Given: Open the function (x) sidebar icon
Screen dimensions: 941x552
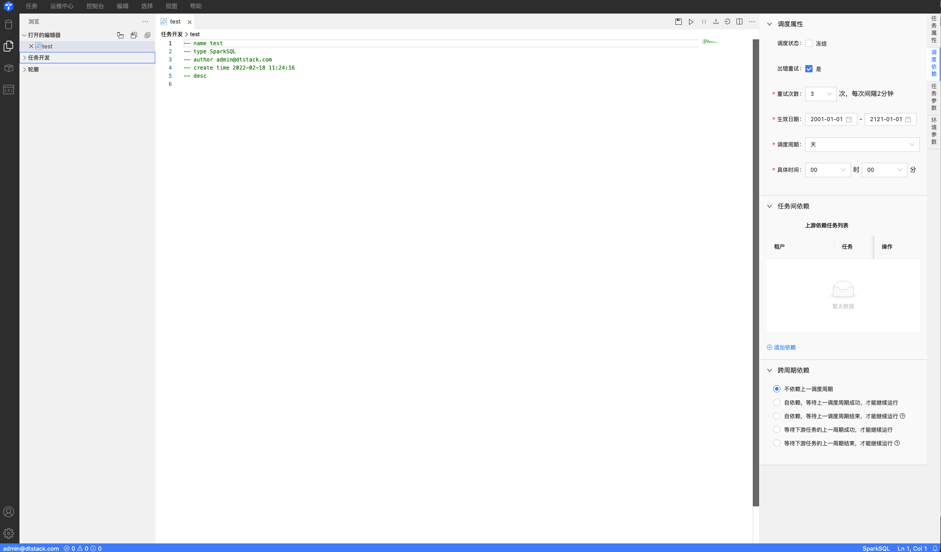Looking at the screenshot, I should (9, 90).
